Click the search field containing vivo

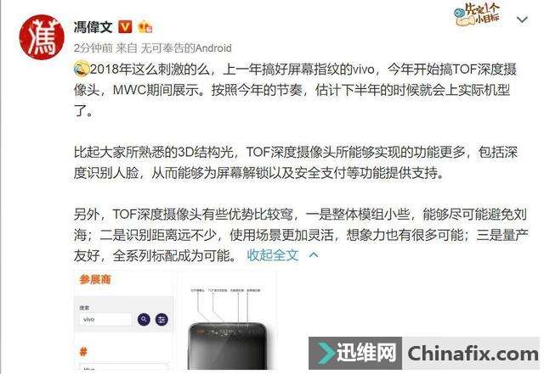[x=105, y=319]
